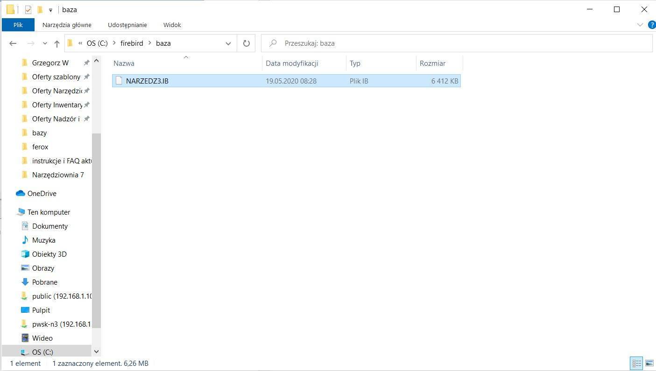Viewport: 656px width, 371px height.
Task: Expand the recent locations dropdown arrow
Action: (45, 43)
